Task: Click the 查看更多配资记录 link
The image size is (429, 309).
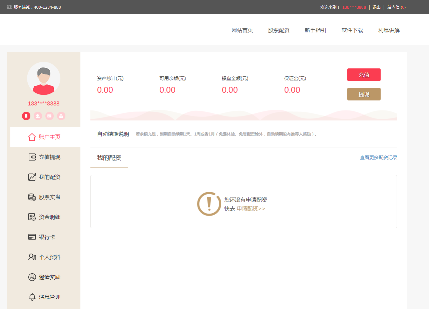Action: [x=378, y=157]
